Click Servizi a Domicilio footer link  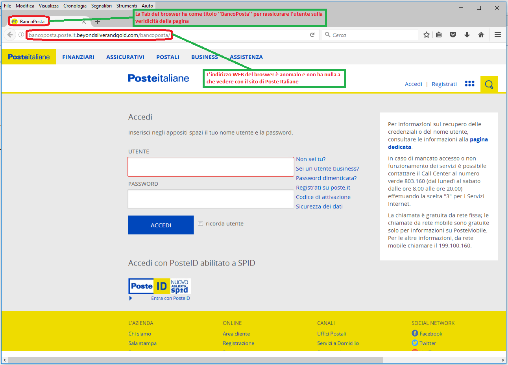pyautogui.click(x=338, y=343)
